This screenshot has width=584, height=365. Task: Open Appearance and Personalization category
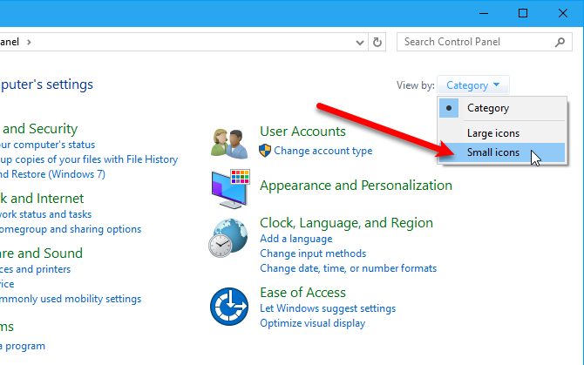coord(356,186)
